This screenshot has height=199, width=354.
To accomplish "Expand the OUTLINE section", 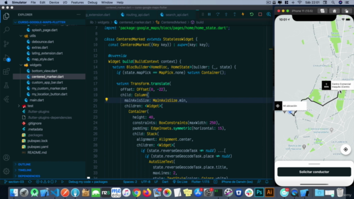I will [x=24, y=164].
